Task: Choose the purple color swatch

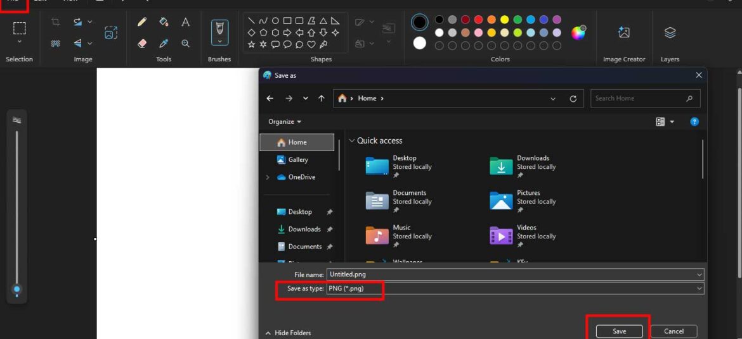Action: click(x=557, y=20)
